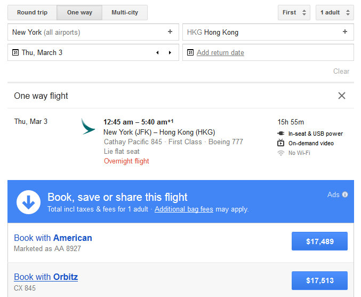Screen dimensions: 361x297
Task: Click the Cathay Pacific airline logo
Action: [88, 127]
